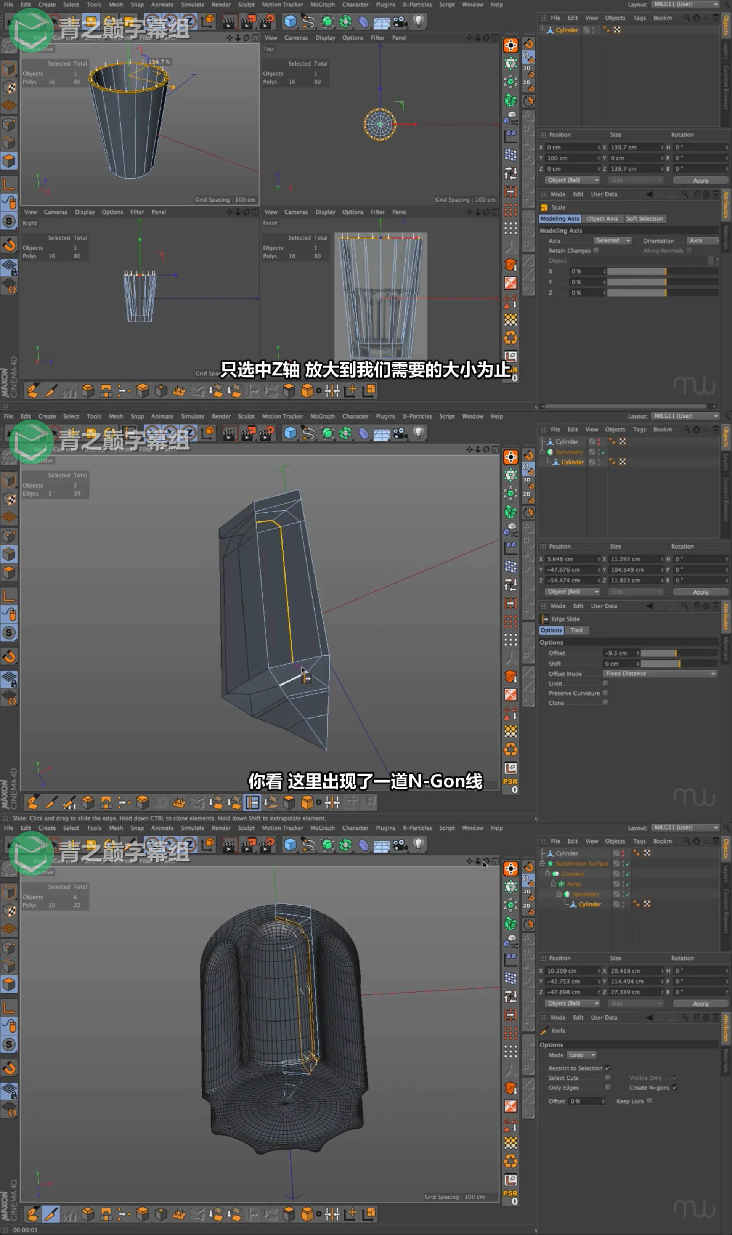Collapse the Subdivision Surface tree node
Viewport: 732px width, 1235px height.
(543, 864)
